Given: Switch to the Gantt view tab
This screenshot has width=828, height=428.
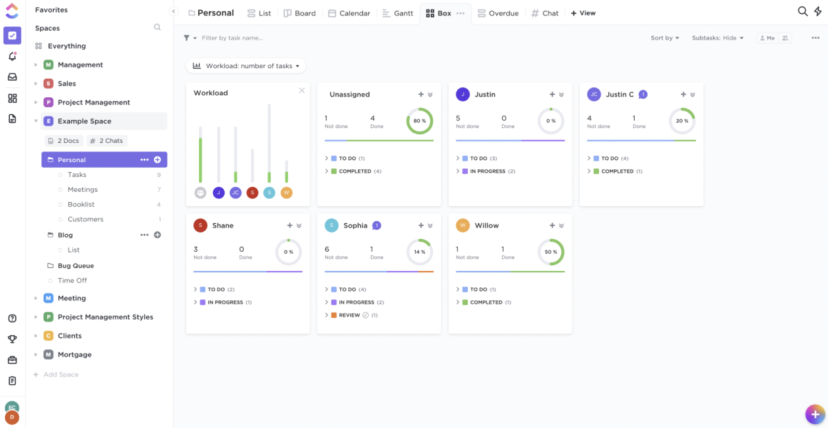Looking at the screenshot, I should [397, 13].
